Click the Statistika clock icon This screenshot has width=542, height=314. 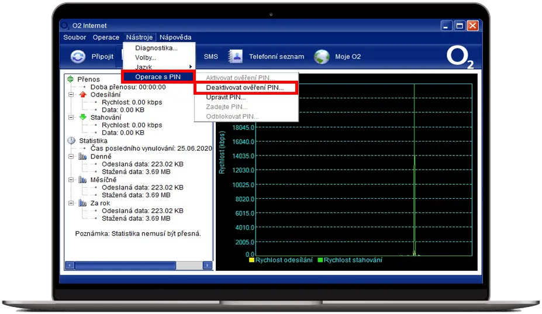coord(71,141)
